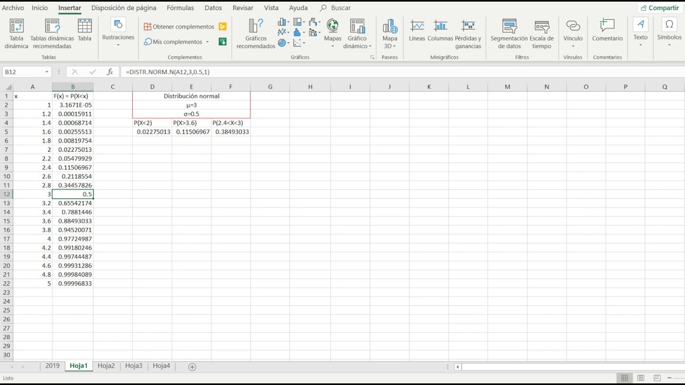Switch to Page Break Preview in the status bar
The width and height of the screenshot is (685, 385).
point(657,378)
